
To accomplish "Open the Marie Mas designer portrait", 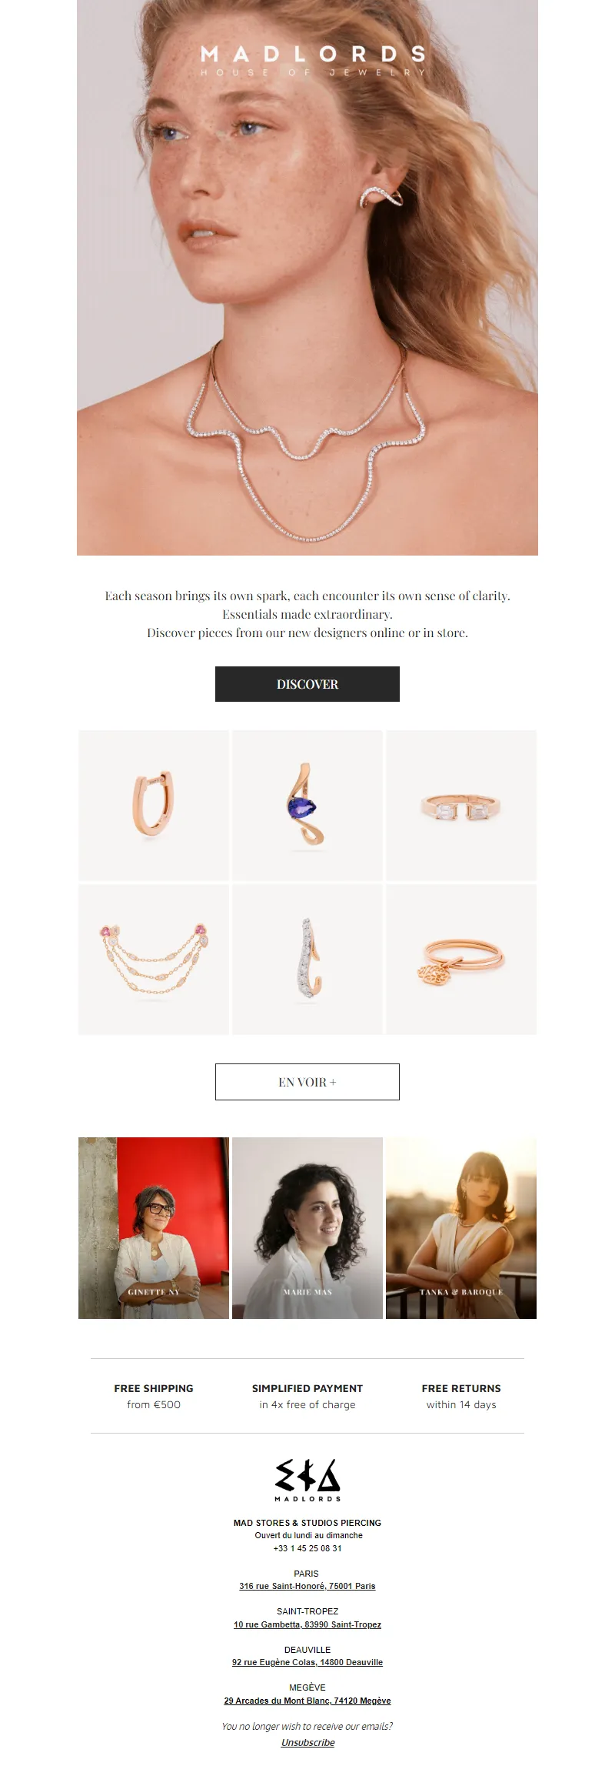I will point(307,1228).
